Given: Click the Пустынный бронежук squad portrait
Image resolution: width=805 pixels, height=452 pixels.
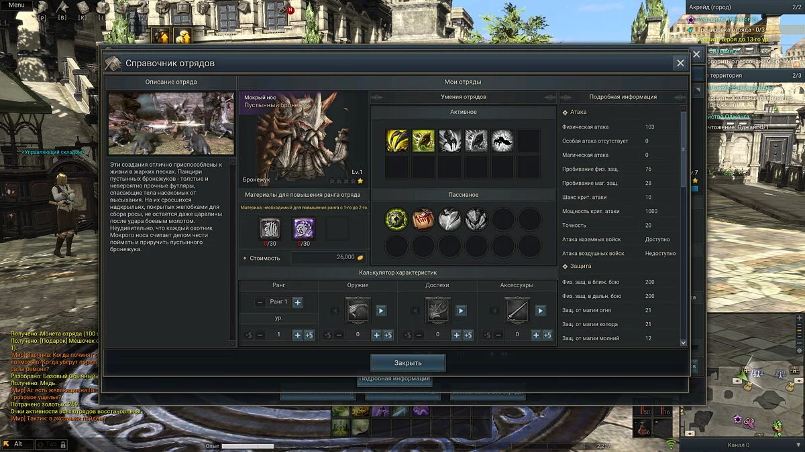Looking at the screenshot, I should [x=303, y=139].
